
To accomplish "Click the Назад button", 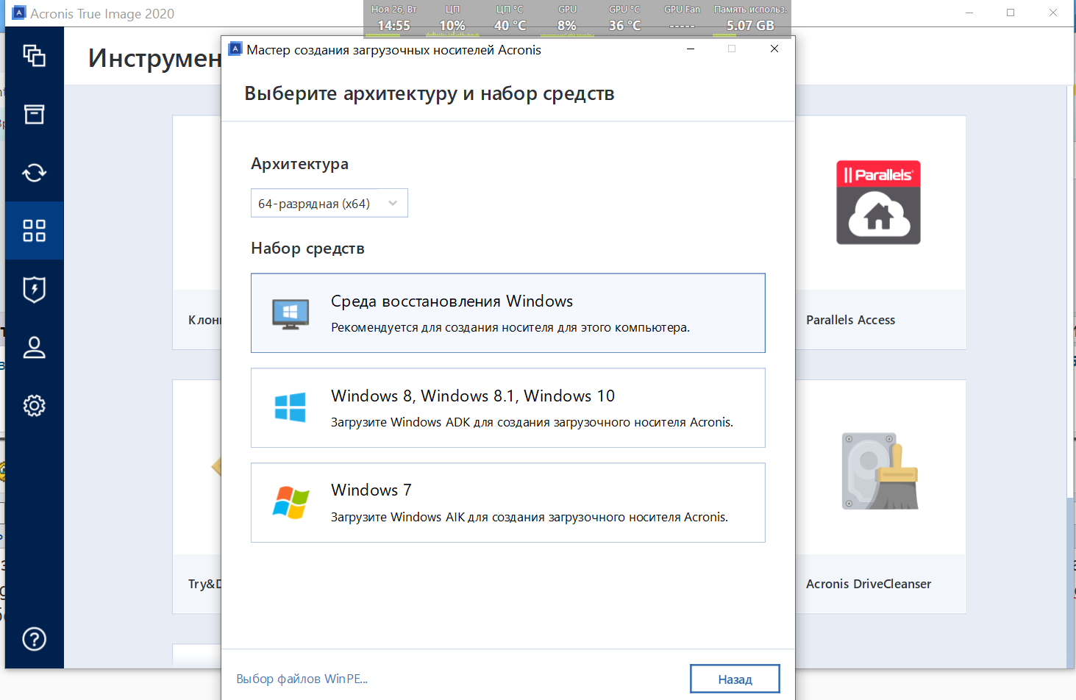I will point(735,679).
